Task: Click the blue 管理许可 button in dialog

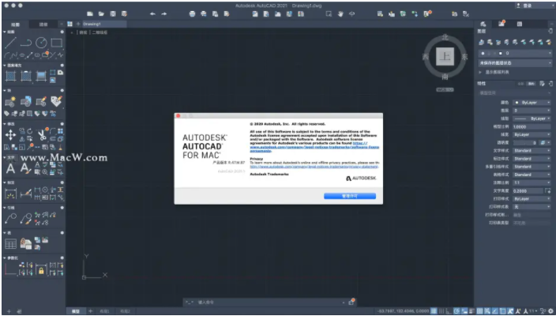Action: pos(350,196)
